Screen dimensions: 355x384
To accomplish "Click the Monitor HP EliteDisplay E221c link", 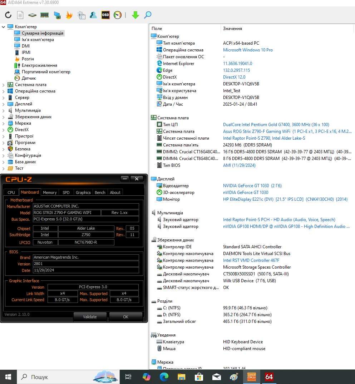I will (x=285, y=199).
